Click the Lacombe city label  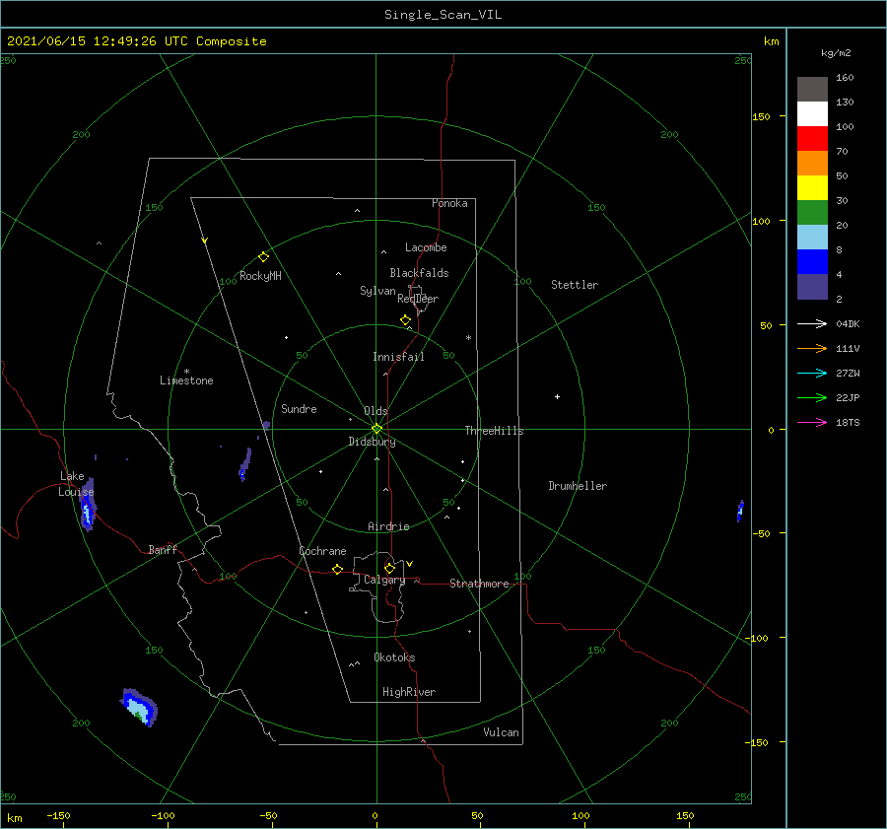pos(426,247)
